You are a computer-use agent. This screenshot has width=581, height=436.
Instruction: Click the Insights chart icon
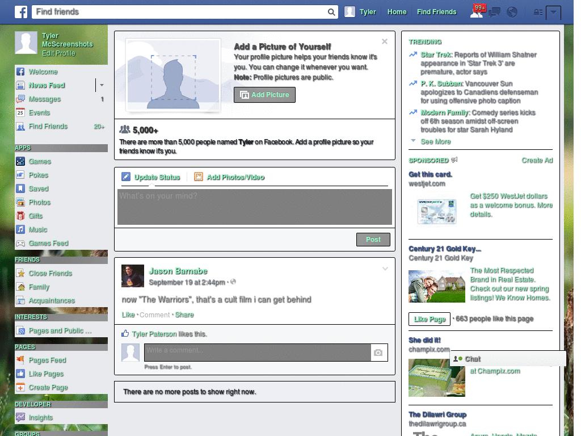pos(20,417)
